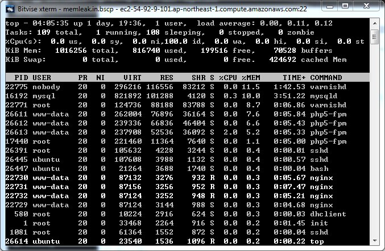Image resolution: width=385 pixels, height=251 pixels.
Task: Click PID 22775 in the process list
Action: tap(16, 87)
